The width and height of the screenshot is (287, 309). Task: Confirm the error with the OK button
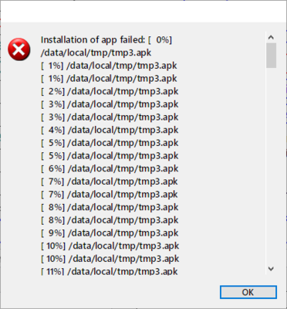click(x=248, y=292)
